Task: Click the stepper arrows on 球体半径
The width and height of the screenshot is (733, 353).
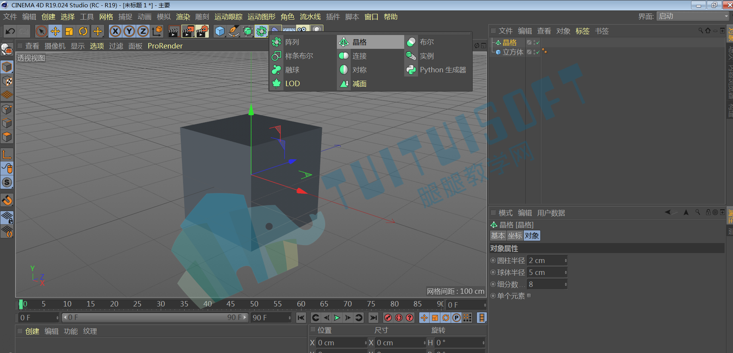Action: 566,273
